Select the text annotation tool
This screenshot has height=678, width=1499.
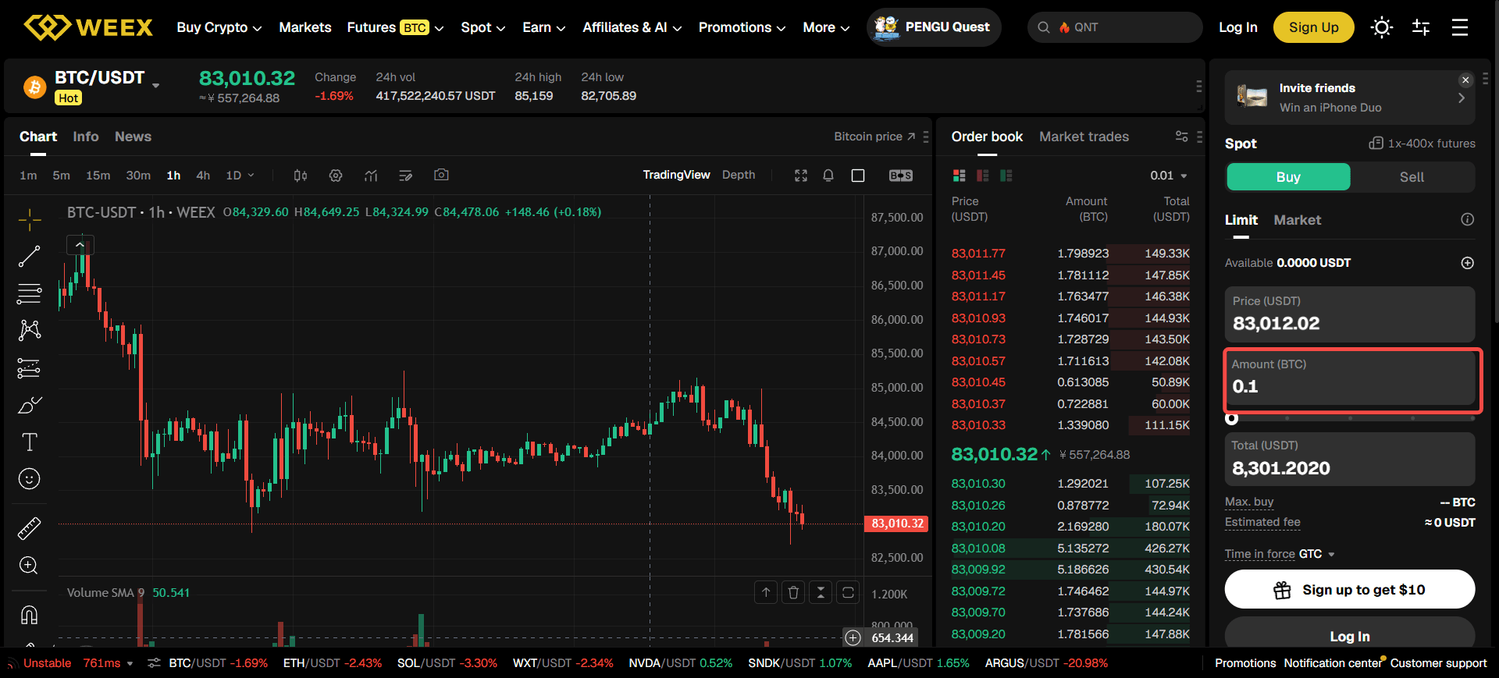pyautogui.click(x=30, y=442)
